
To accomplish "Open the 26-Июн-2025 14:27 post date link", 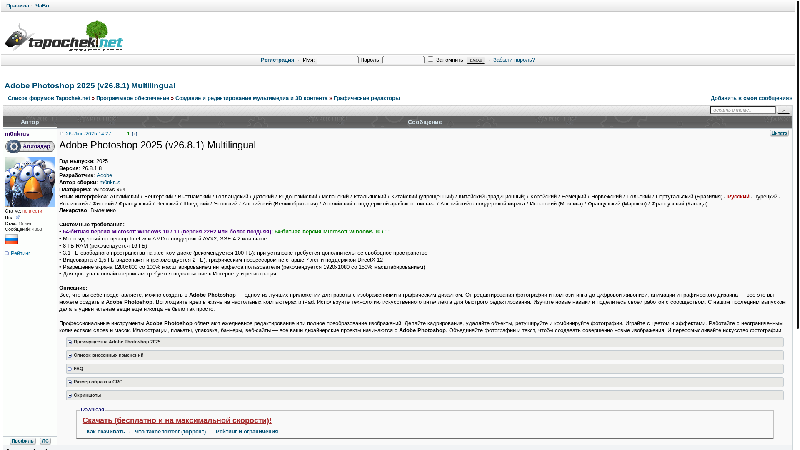I will pyautogui.click(x=88, y=134).
